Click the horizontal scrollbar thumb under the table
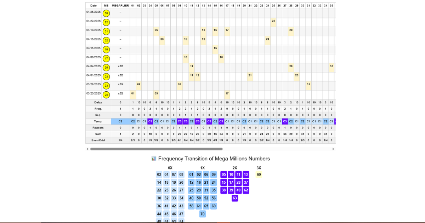The height and width of the screenshot is (223, 425). tap(156, 149)
